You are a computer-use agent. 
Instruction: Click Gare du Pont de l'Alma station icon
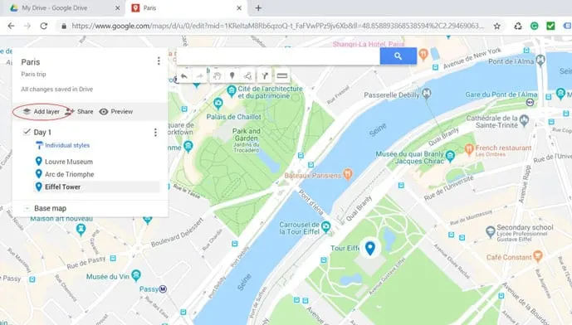(x=530, y=103)
